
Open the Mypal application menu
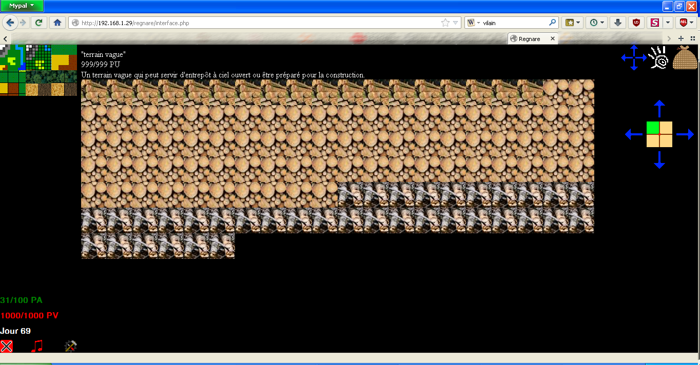click(22, 6)
